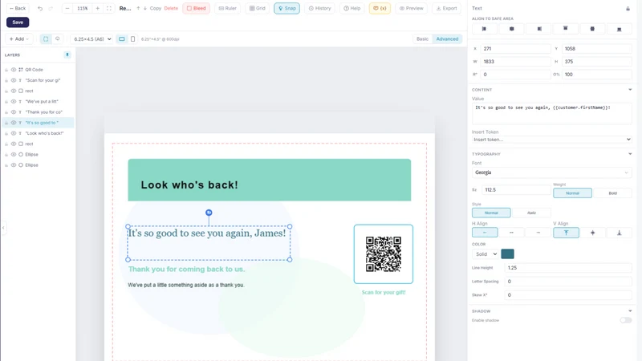Switch to portrait orientation icon

click(x=132, y=39)
